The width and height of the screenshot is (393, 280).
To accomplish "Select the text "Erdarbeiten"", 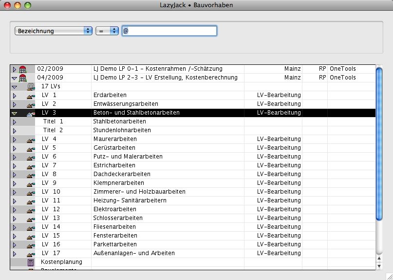I will [x=110, y=95].
